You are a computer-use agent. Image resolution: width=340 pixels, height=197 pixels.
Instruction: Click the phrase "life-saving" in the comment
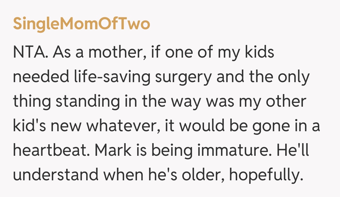99,77
